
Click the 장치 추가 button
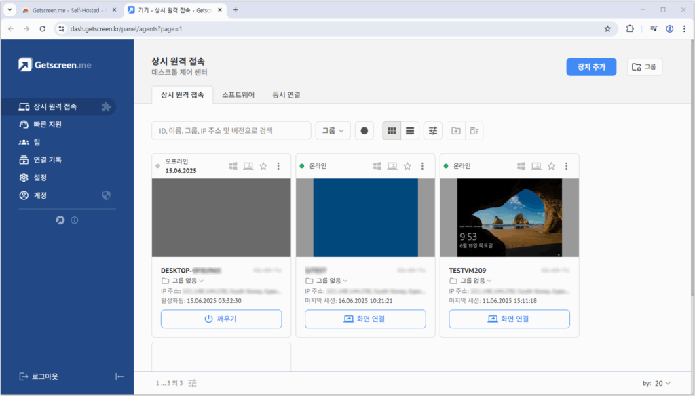click(x=591, y=67)
